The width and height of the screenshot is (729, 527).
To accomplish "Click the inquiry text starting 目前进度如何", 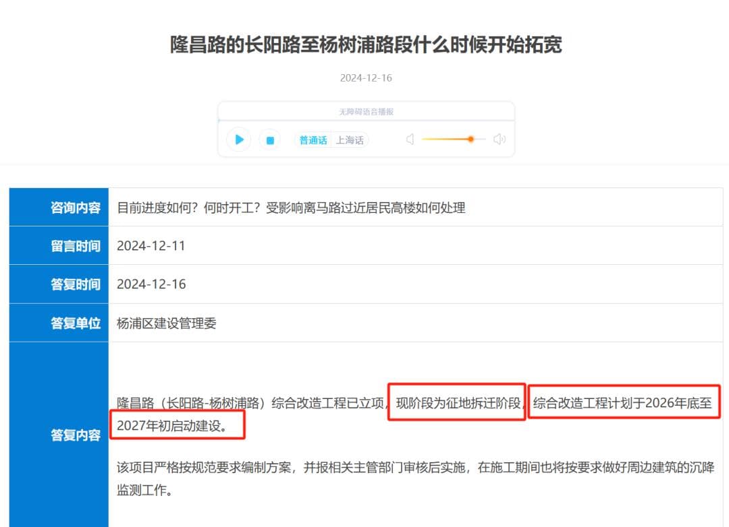I will [x=291, y=208].
